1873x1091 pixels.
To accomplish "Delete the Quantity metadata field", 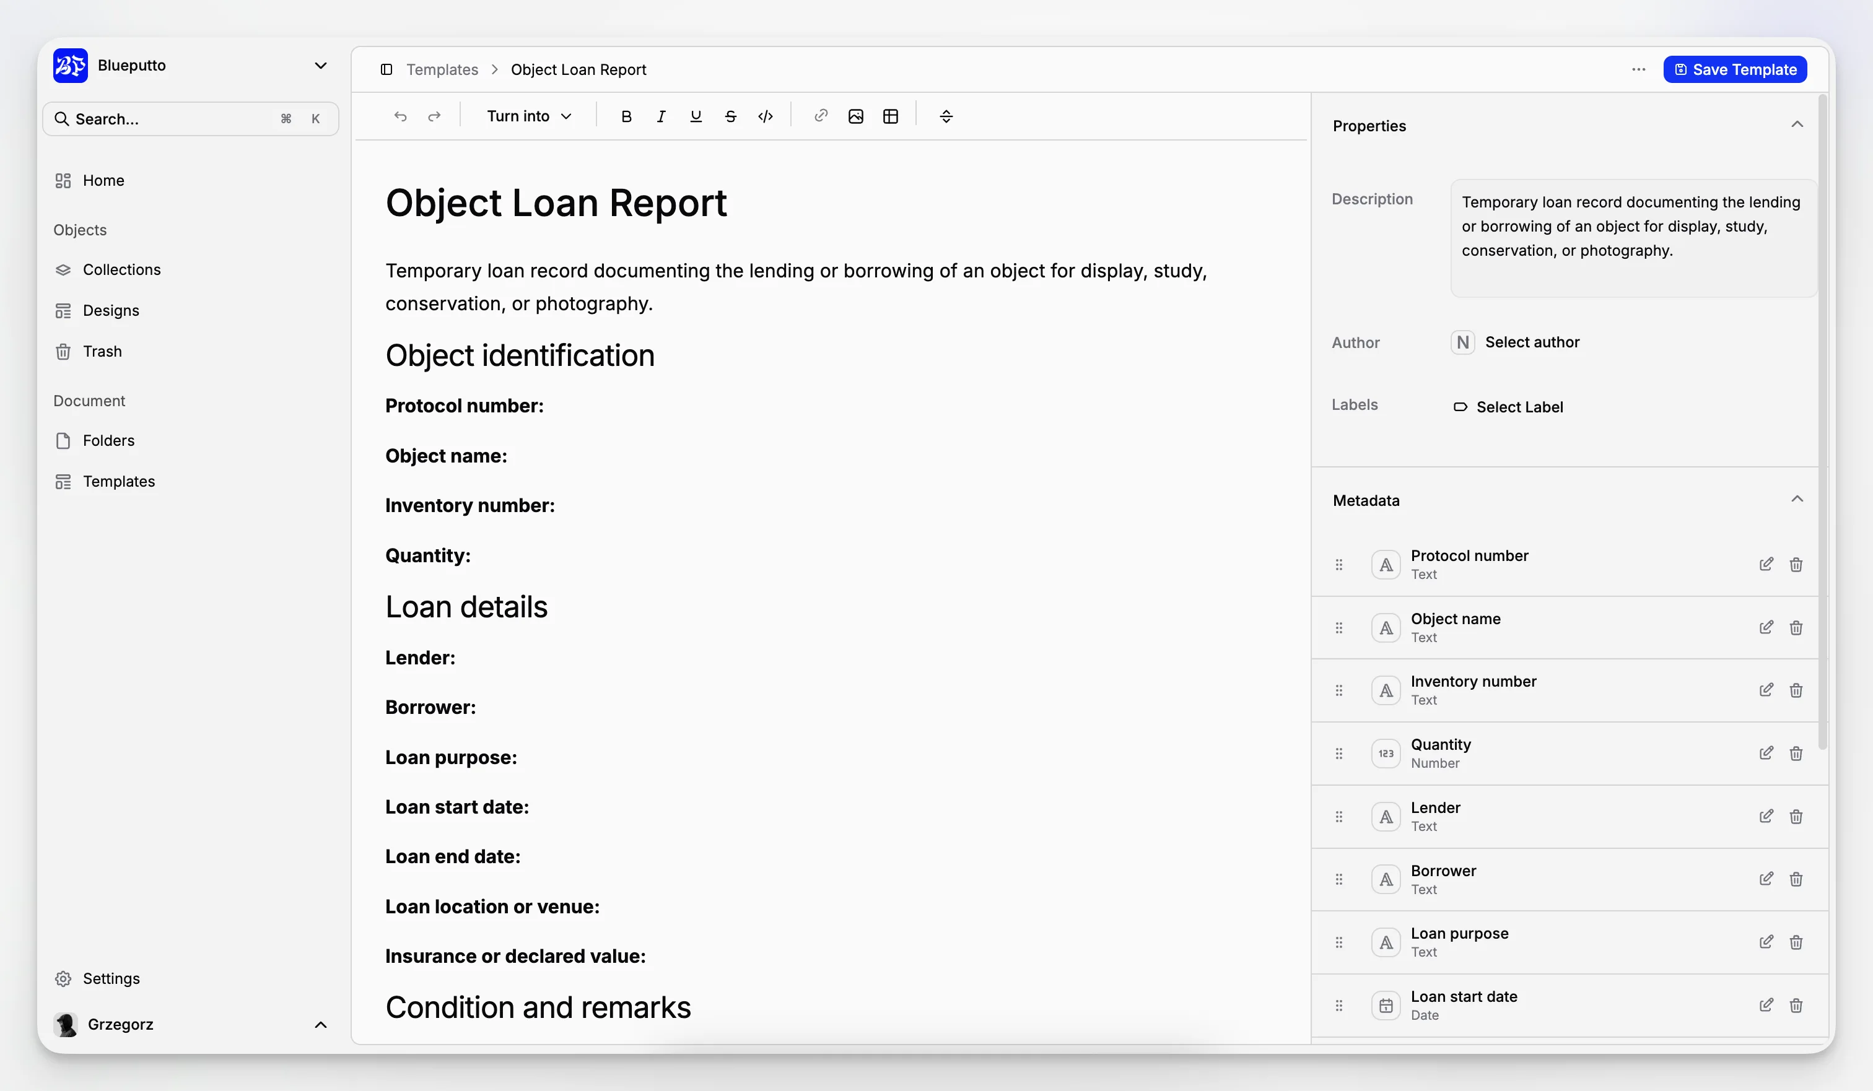I will [1796, 753].
